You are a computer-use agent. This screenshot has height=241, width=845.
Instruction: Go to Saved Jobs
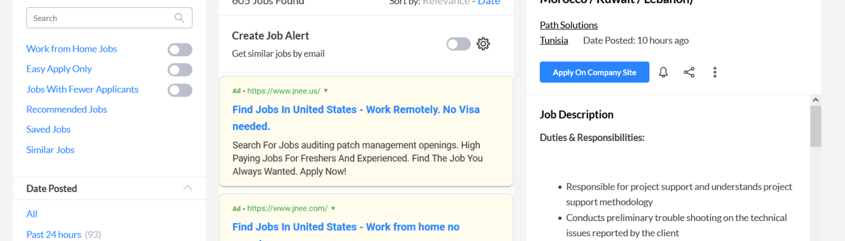click(48, 129)
